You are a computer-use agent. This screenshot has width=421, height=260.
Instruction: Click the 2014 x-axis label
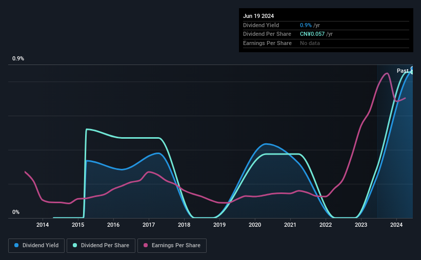coord(43,225)
